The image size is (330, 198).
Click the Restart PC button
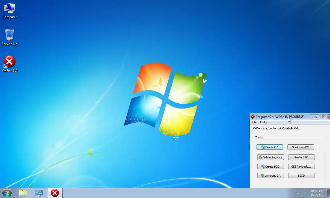(301, 157)
